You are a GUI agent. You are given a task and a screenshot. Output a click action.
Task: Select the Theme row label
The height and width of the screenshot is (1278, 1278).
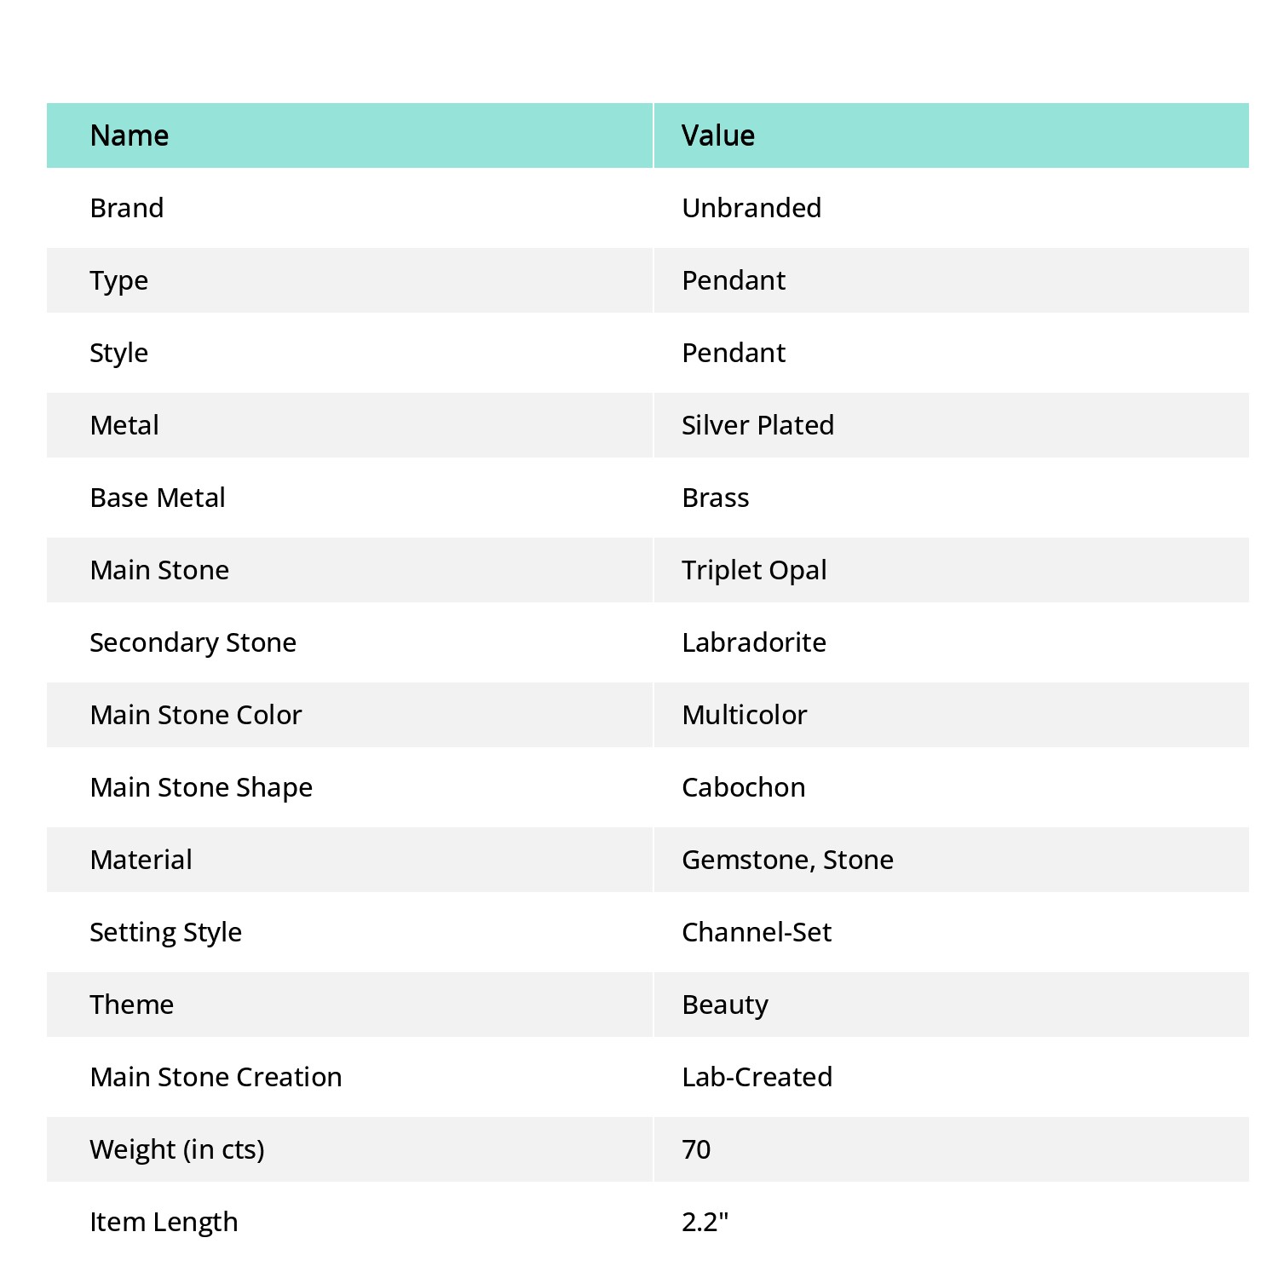pos(132,1005)
